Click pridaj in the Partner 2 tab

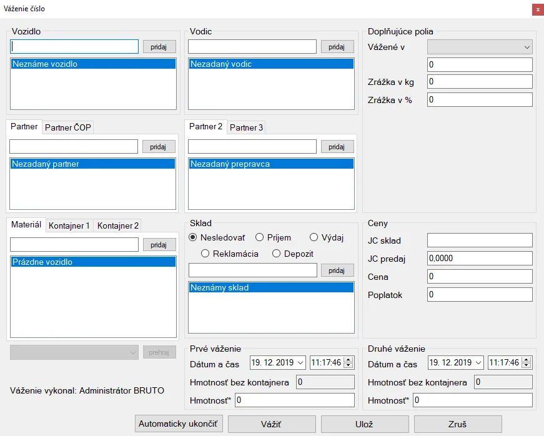pyautogui.click(x=337, y=147)
